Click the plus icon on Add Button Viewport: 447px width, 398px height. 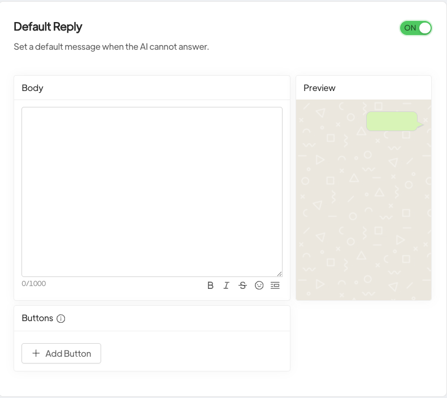(36, 353)
